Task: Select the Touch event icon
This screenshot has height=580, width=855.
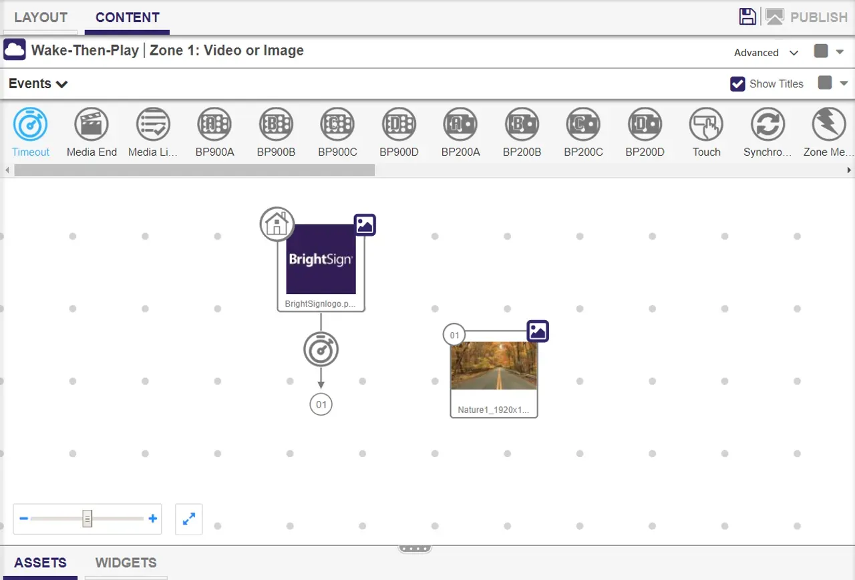Action: click(x=706, y=124)
